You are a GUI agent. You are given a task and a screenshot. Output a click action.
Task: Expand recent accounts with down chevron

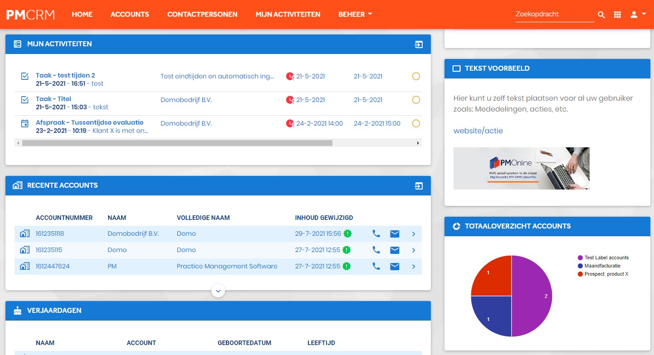[x=218, y=290]
